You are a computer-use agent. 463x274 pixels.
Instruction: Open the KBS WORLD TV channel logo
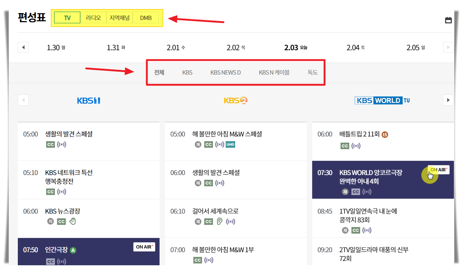382,100
